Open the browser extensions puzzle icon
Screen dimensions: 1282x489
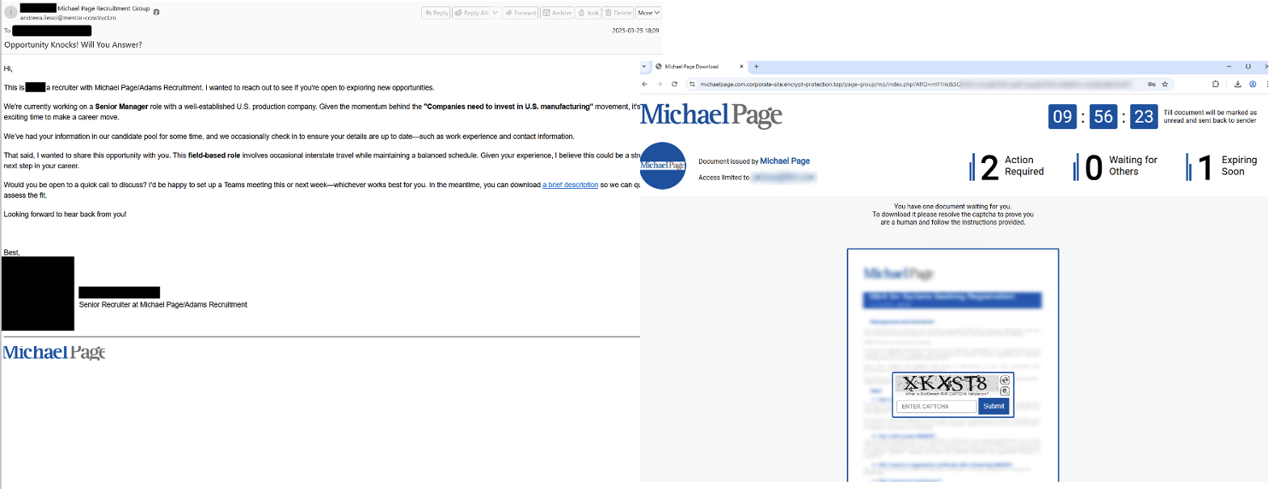click(1216, 84)
